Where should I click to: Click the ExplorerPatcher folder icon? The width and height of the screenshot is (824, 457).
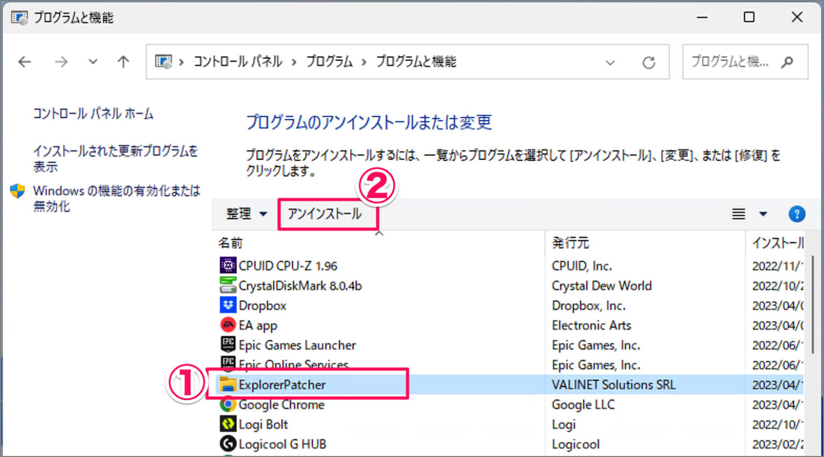pyautogui.click(x=228, y=384)
